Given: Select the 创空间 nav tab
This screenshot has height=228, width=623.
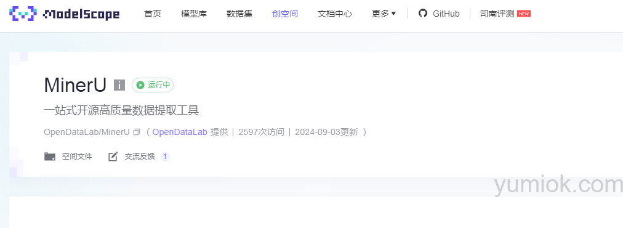Looking at the screenshot, I should pos(285,14).
